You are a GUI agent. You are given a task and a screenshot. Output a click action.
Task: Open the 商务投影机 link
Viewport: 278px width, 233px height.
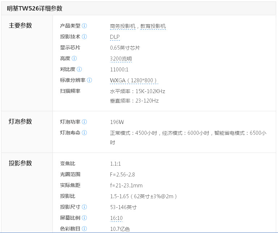pos(123,26)
